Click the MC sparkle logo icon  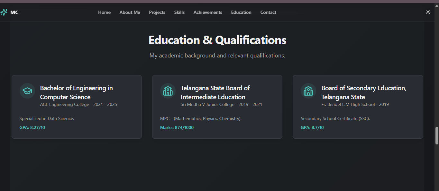(x=4, y=12)
